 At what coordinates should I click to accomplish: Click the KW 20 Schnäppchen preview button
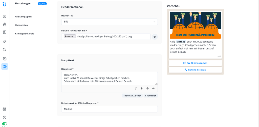pyautogui.click(x=195, y=63)
